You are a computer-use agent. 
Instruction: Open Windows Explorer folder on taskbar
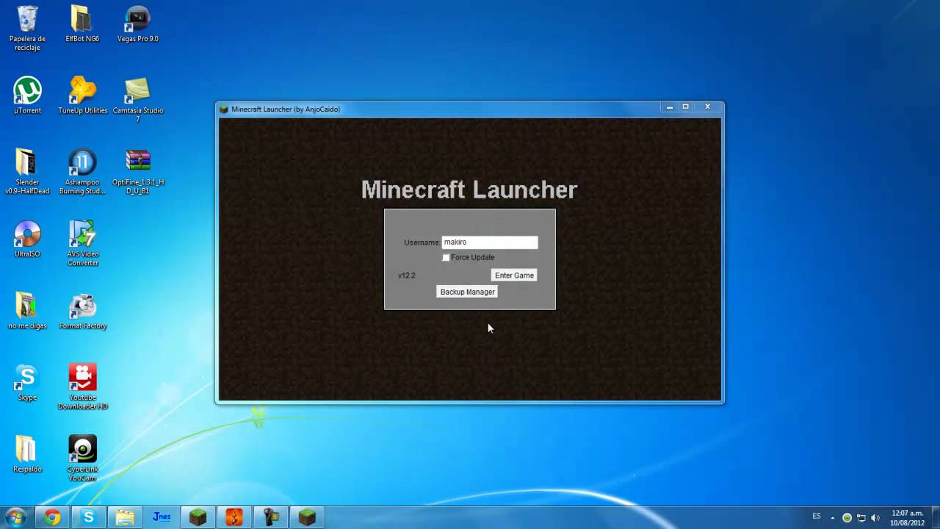click(125, 517)
